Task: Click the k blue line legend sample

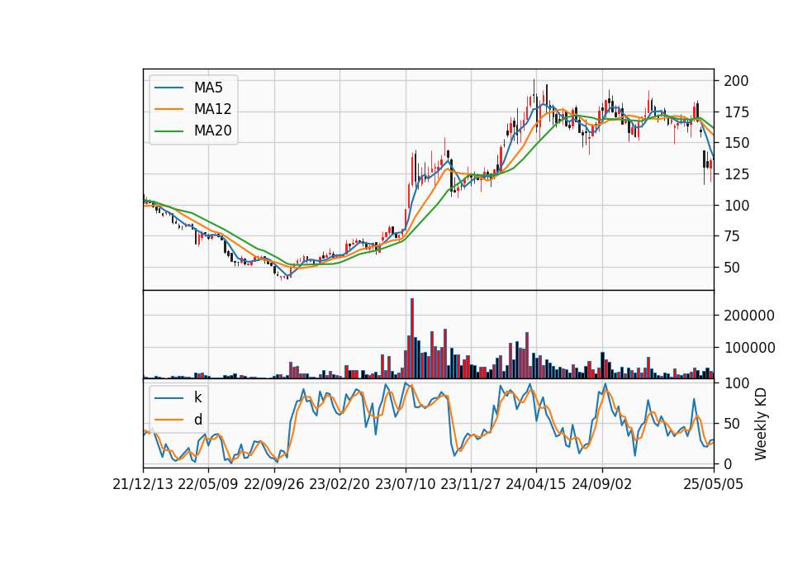Action: click(x=169, y=398)
